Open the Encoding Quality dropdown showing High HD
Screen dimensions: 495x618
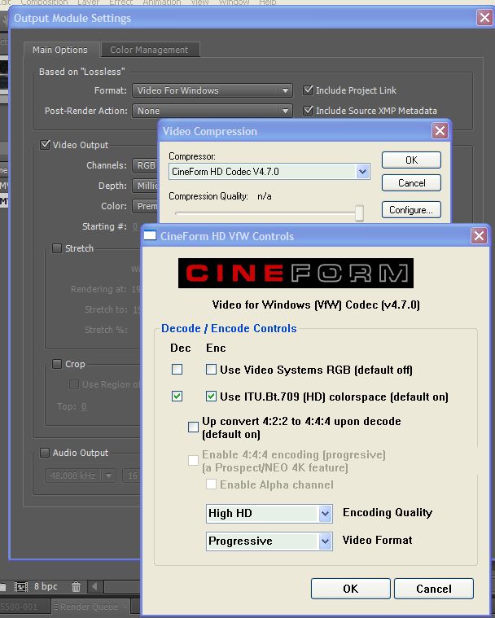click(x=269, y=514)
